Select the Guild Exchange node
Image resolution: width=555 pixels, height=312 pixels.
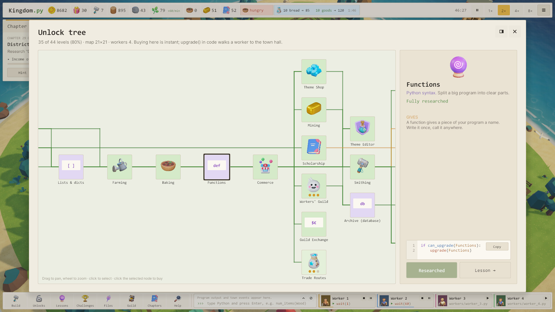314,224
